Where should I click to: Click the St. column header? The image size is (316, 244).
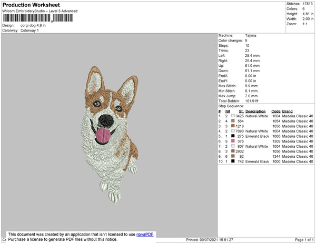tap(241, 111)
